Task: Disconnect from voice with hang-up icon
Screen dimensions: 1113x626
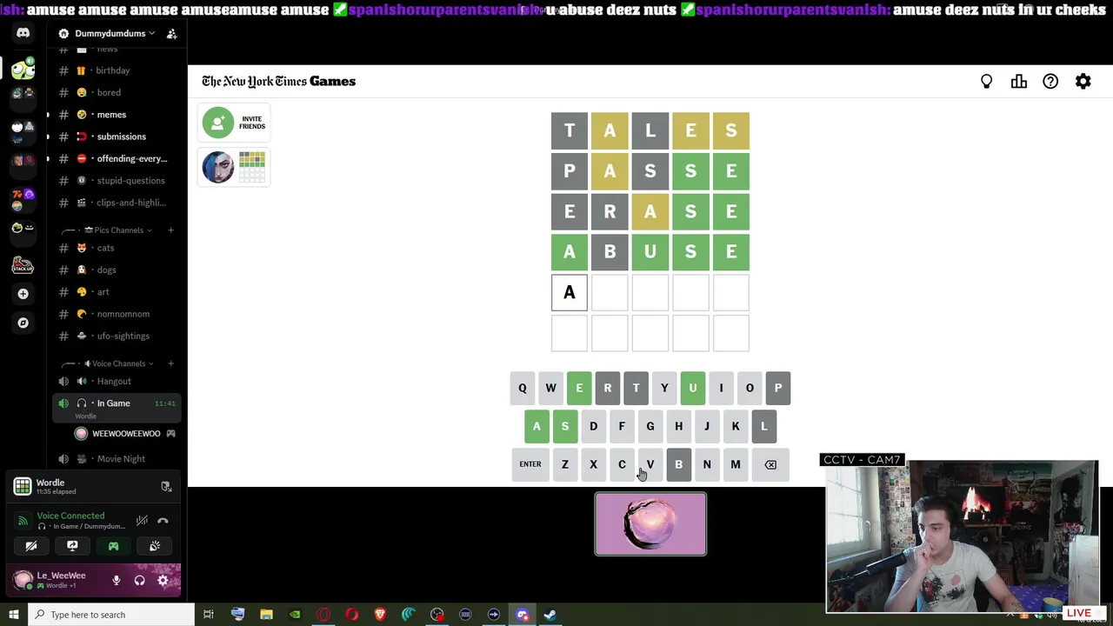Action: click(x=163, y=521)
